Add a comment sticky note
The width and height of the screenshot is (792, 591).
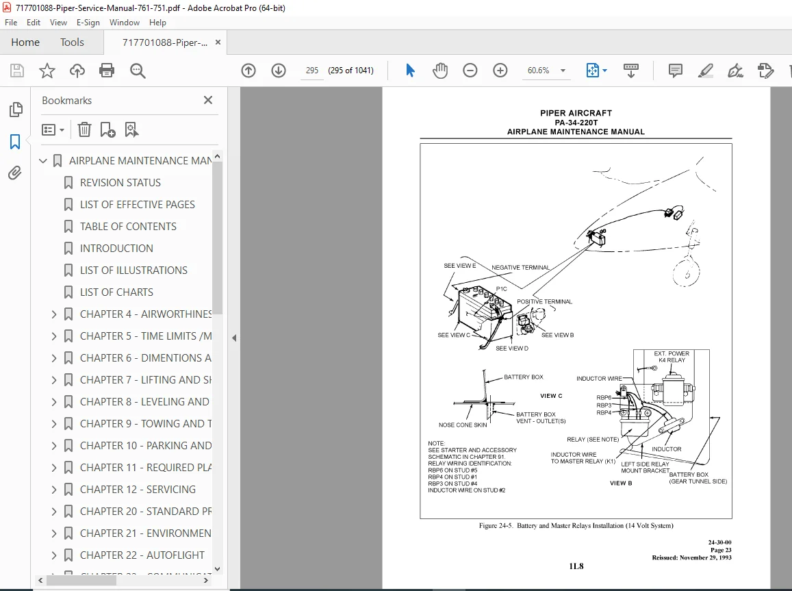pyautogui.click(x=676, y=71)
